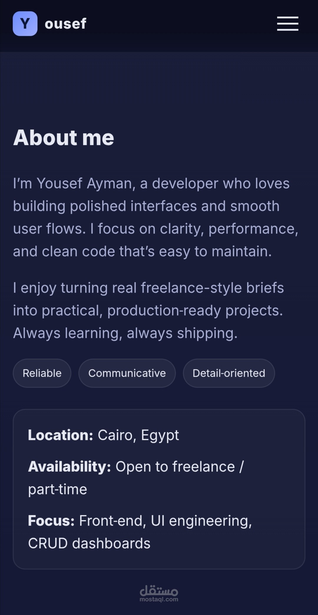Screen dimensions: 318x615
Task: Click the freelance-style briefs paragraph
Action: pyautogui.click(x=148, y=299)
